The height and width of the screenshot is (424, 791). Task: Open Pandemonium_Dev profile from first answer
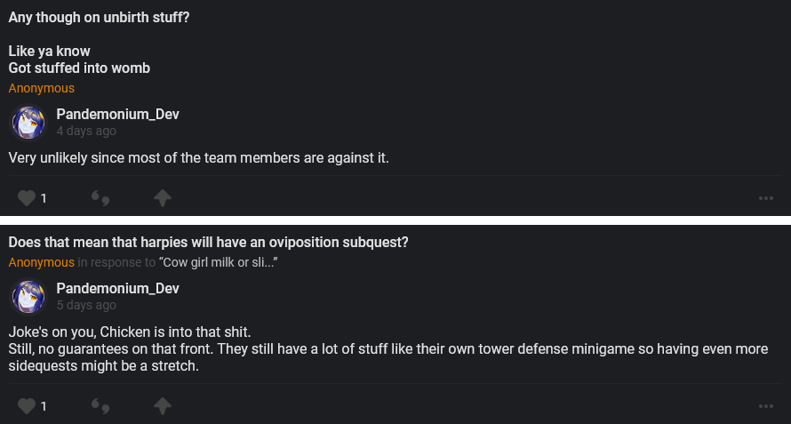117,115
